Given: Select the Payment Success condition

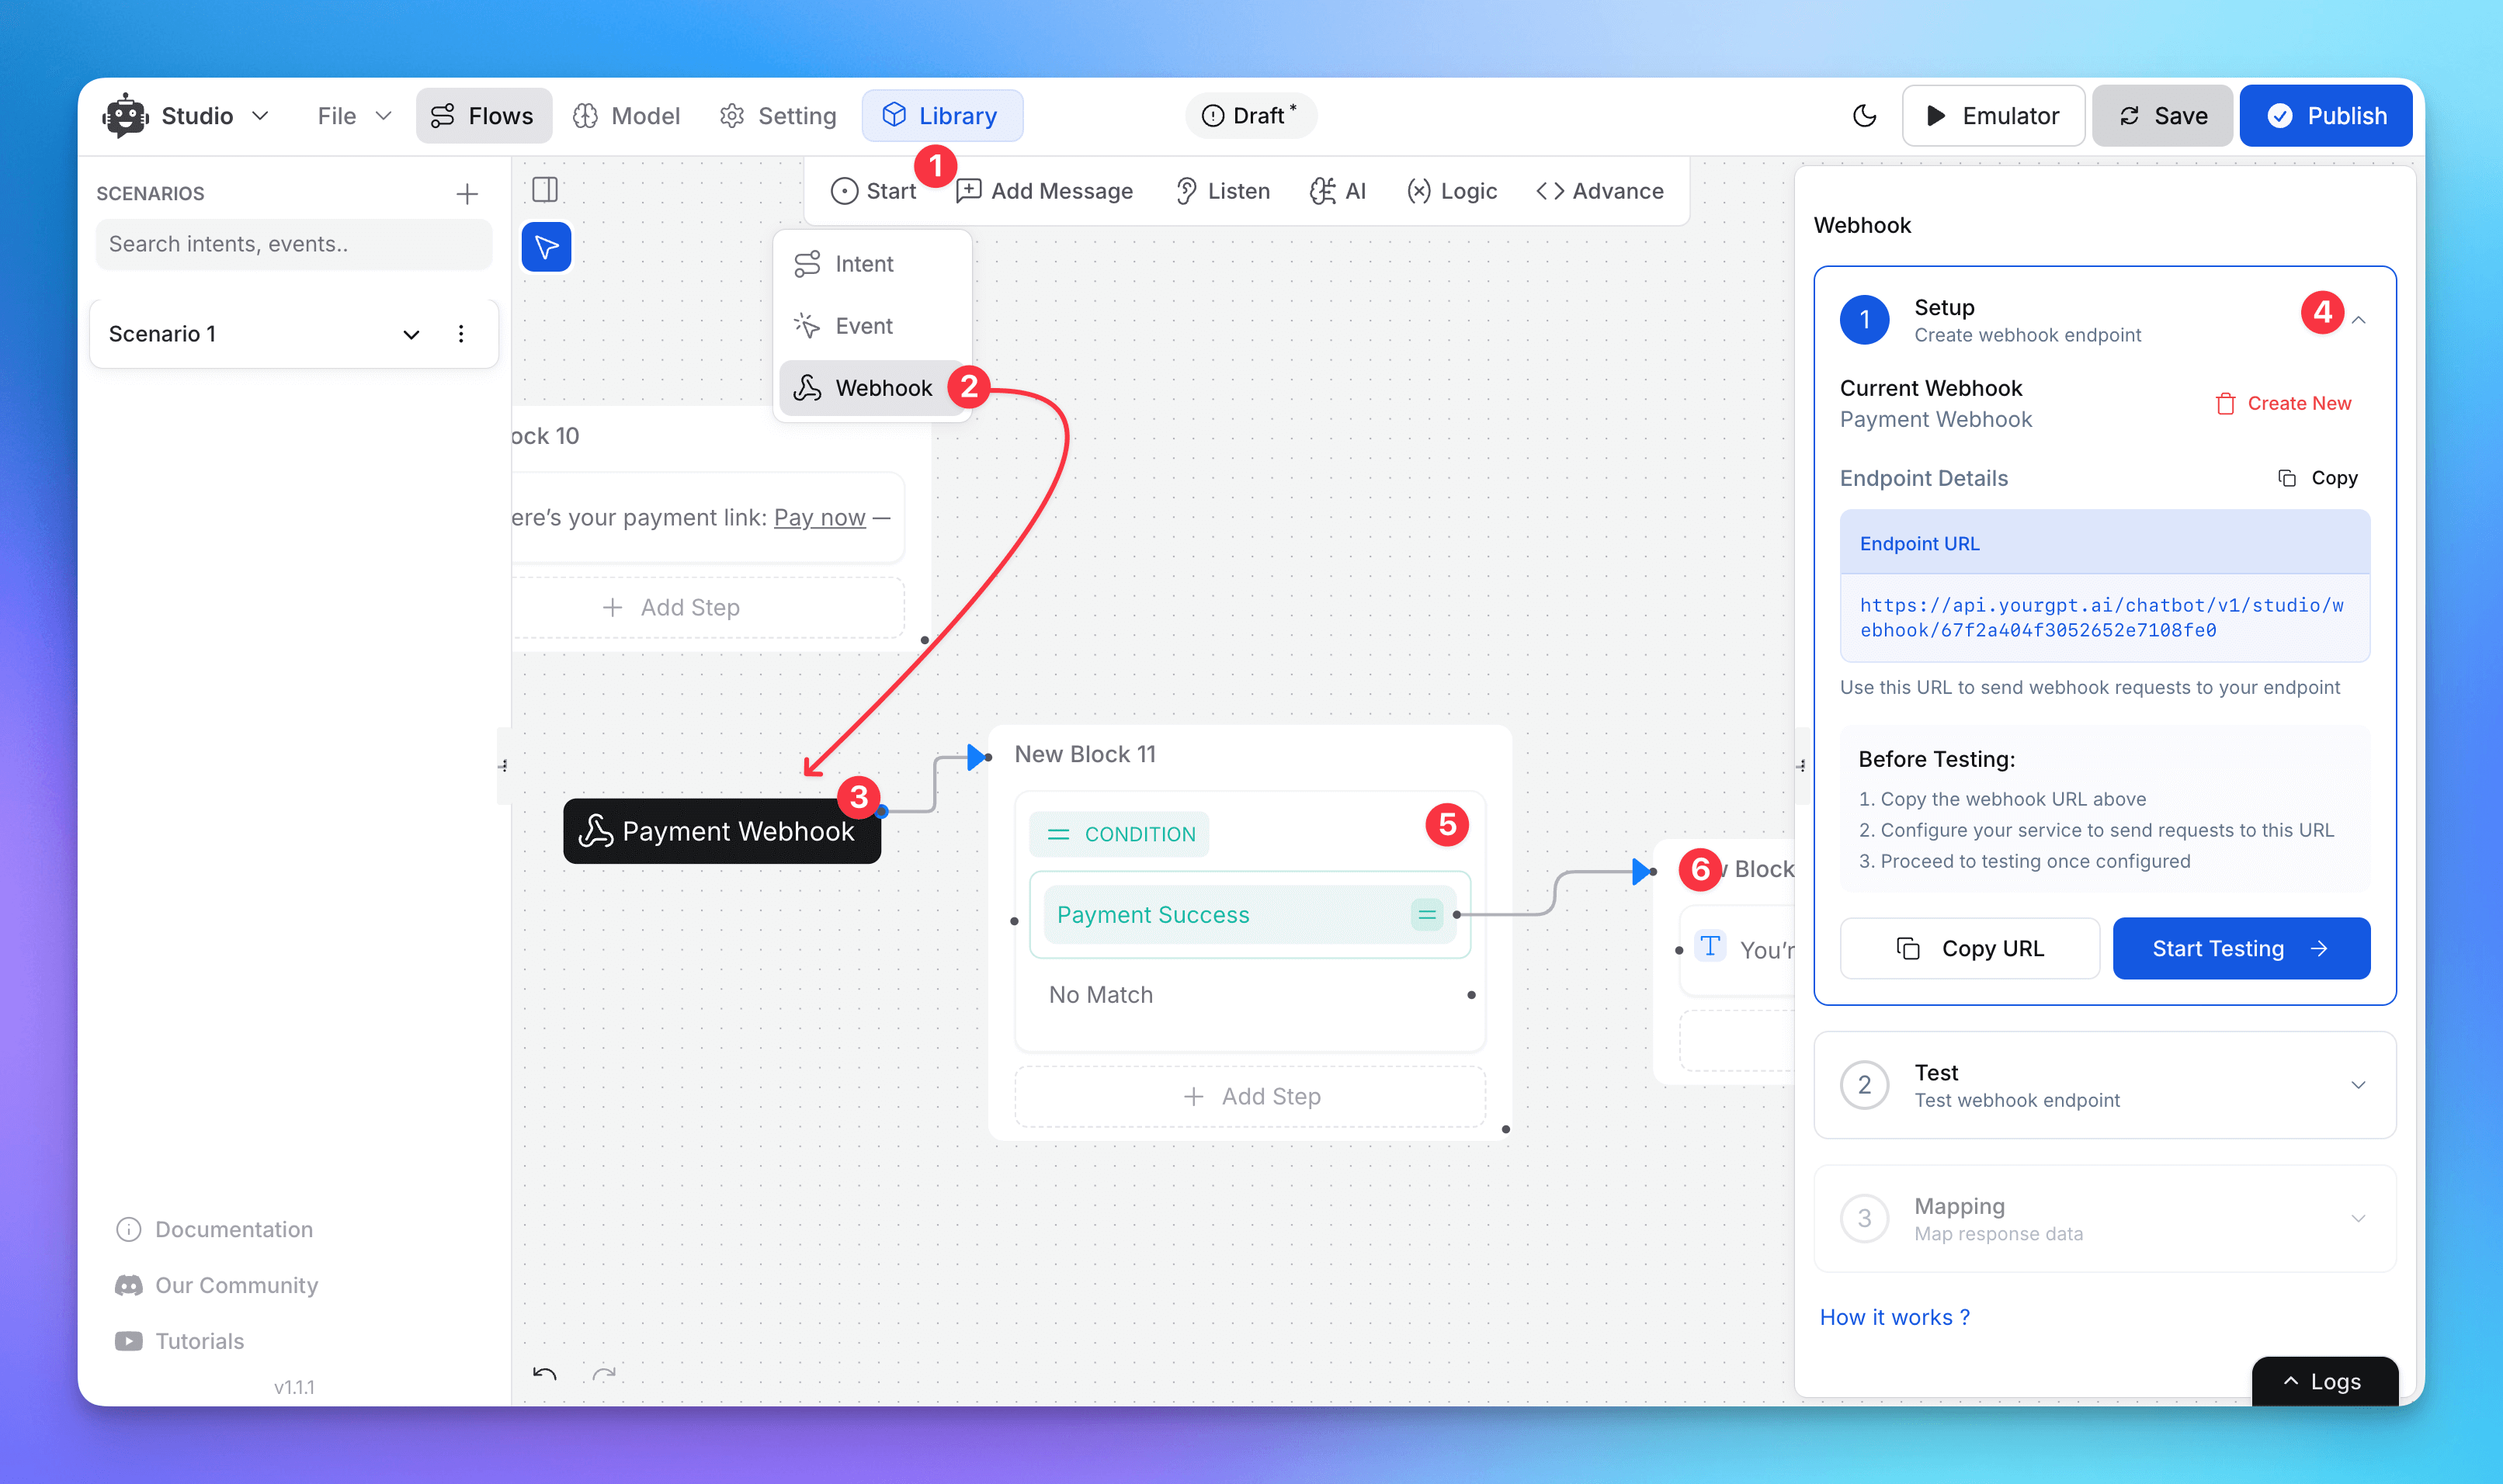Looking at the screenshot, I should coord(1250,915).
